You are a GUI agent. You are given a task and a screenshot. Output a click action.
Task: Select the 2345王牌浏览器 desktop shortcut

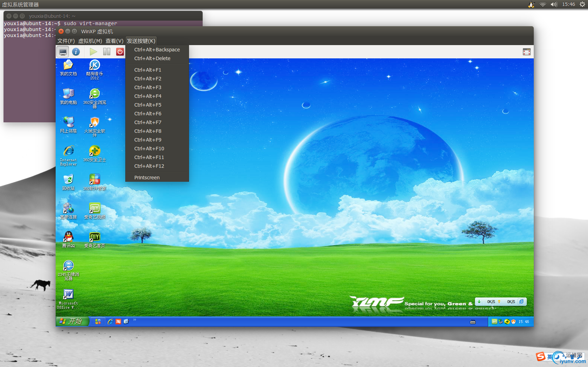pos(68,270)
